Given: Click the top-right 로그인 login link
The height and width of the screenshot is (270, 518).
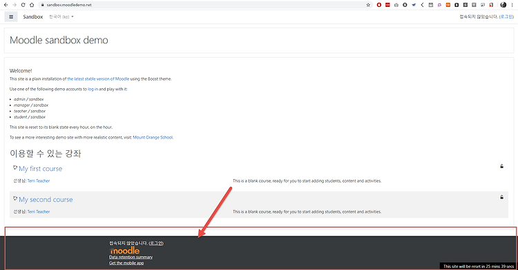Looking at the screenshot, I should [x=506, y=17].
